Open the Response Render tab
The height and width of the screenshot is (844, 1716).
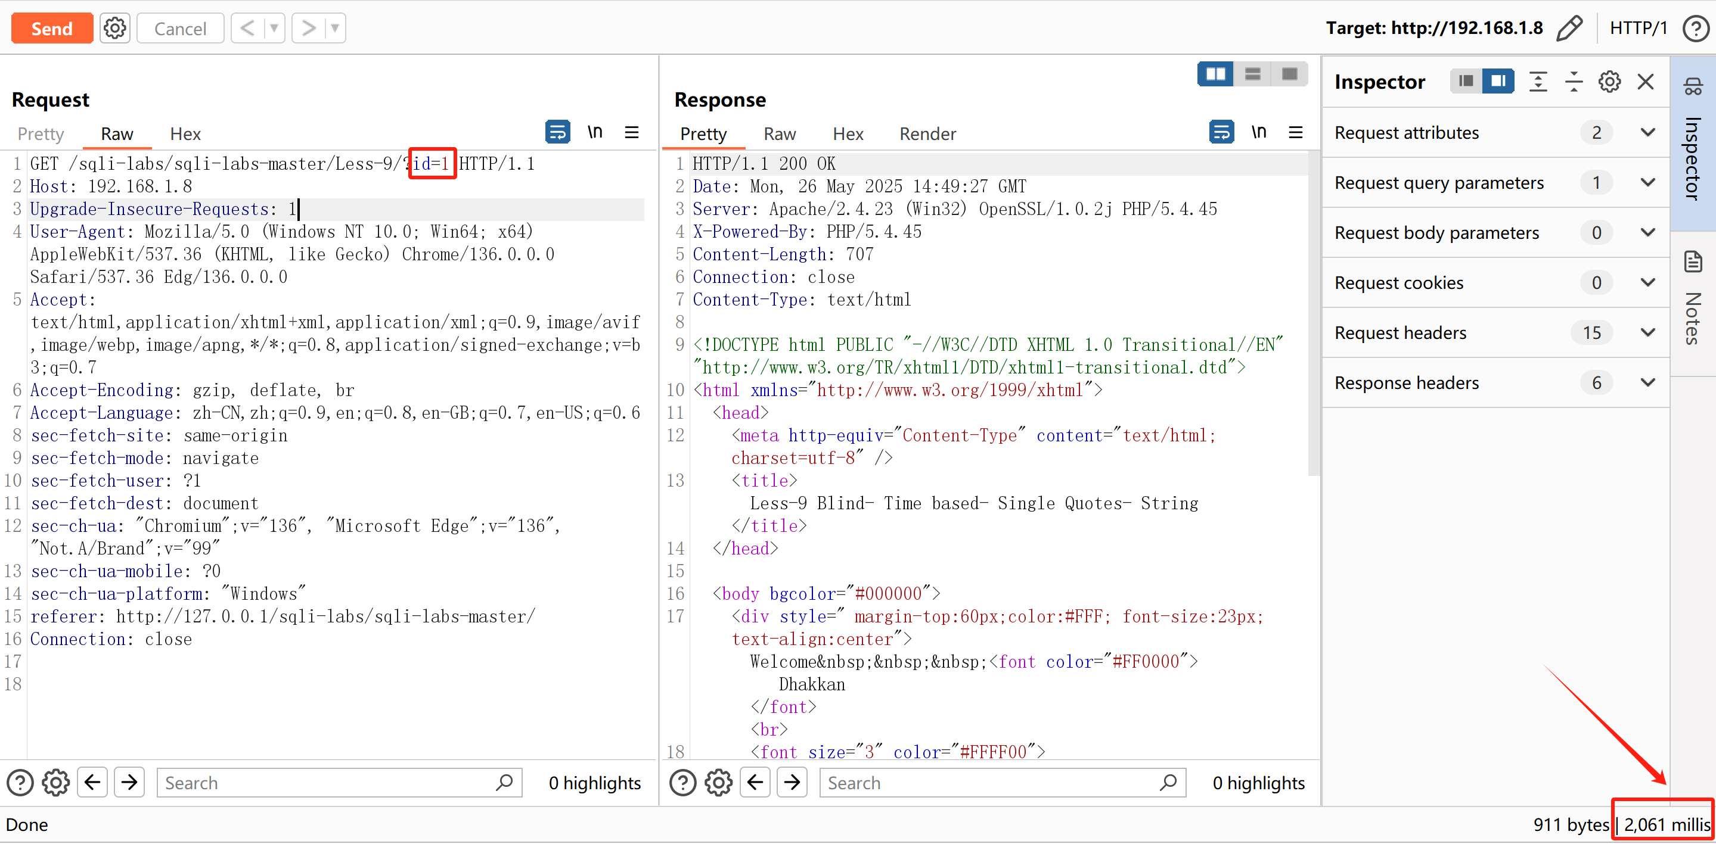927,134
